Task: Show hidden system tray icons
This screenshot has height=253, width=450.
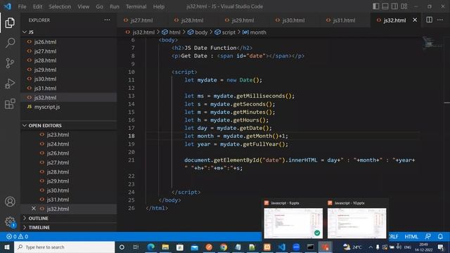Action: point(371,247)
